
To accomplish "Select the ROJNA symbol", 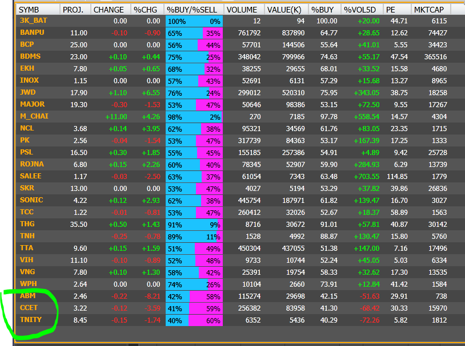I will click(32, 164).
